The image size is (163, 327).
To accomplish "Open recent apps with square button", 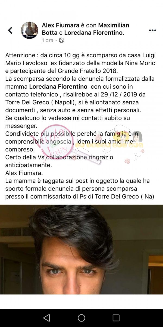I will [116, 318].
